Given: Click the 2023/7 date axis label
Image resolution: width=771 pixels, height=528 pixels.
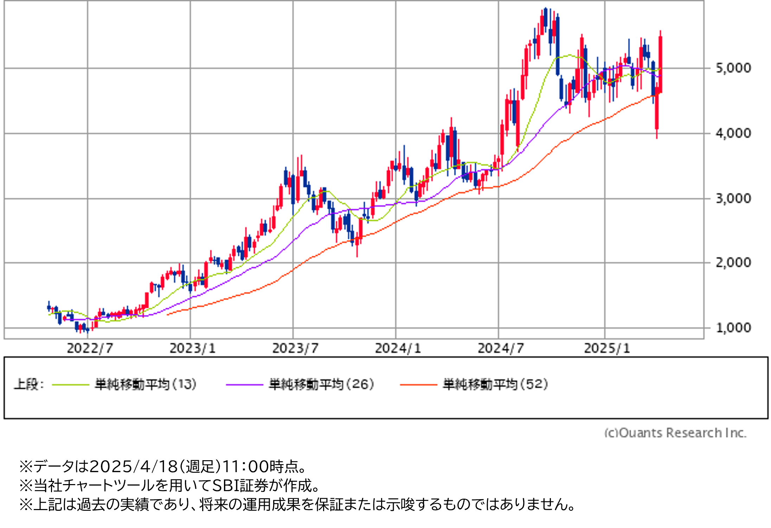Looking at the screenshot, I should tap(295, 348).
